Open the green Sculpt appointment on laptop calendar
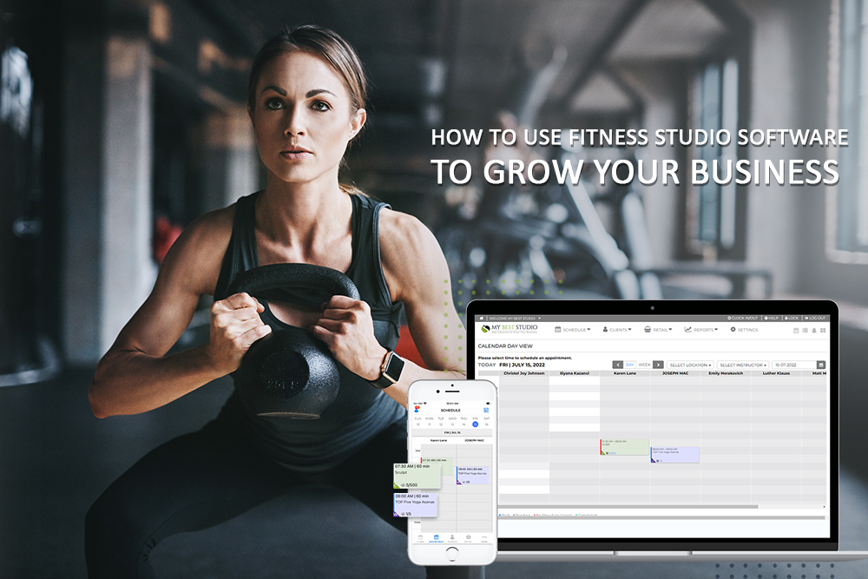The height and width of the screenshot is (579, 868). 624,447
